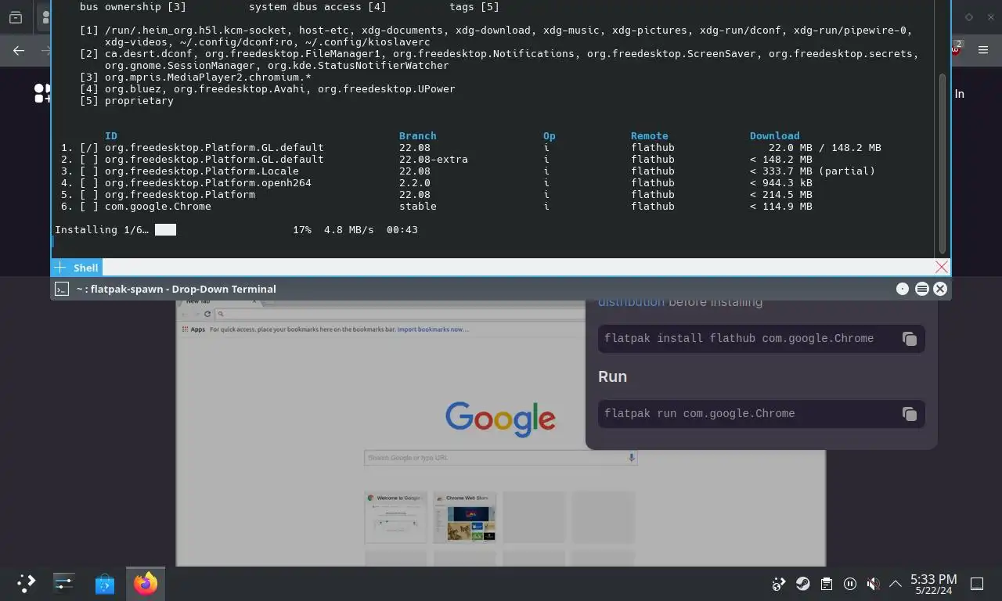Viewport: 1002px width, 601px height.
Task: Click com.google.Chrome in the install list
Action: [x=158, y=207]
